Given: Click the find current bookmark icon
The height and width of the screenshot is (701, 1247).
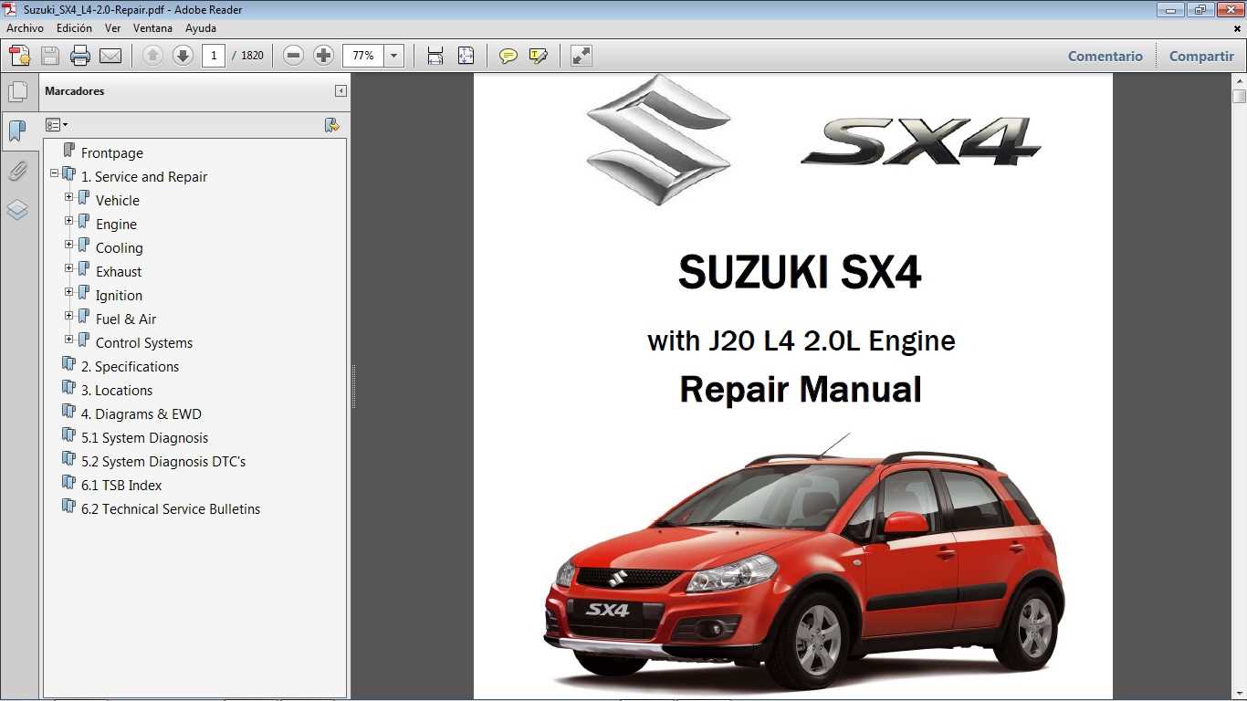Looking at the screenshot, I should tap(332, 125).
